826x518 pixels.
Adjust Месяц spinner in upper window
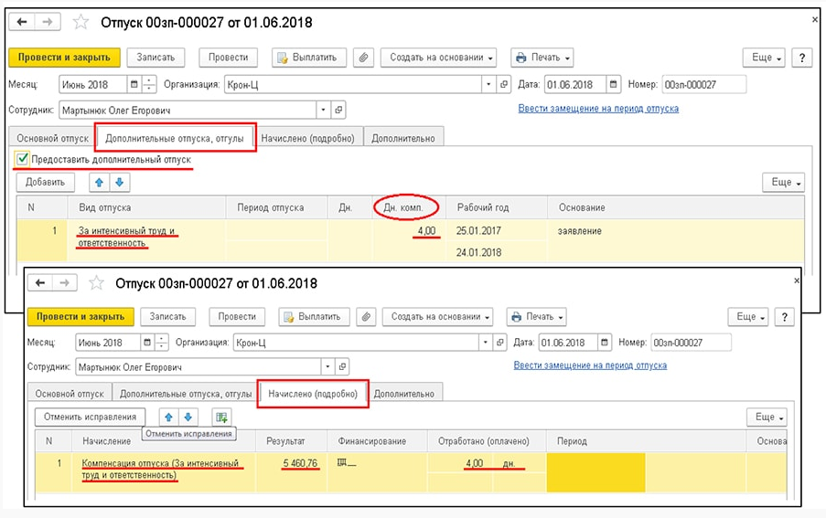point(150,84)
